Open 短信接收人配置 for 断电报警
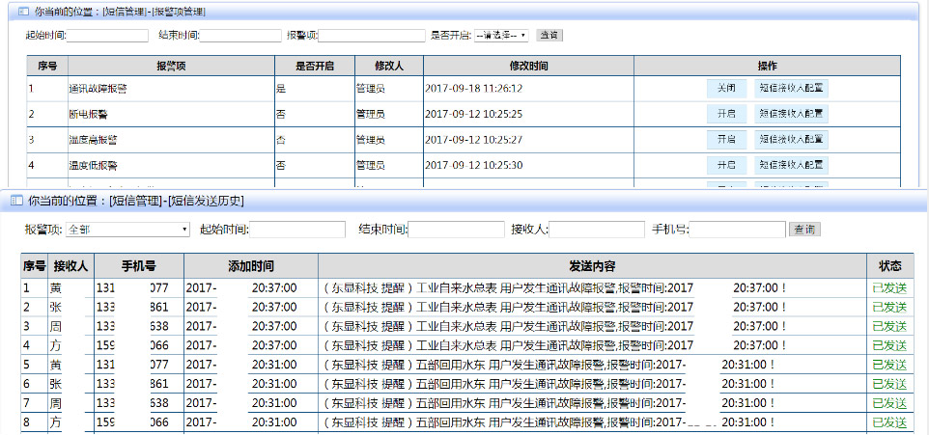 (x=791, y=114)
